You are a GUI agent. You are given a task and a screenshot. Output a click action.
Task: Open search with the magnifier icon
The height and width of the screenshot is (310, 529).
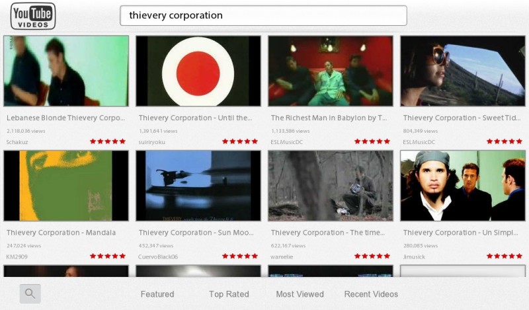click(x=30, y=293)
